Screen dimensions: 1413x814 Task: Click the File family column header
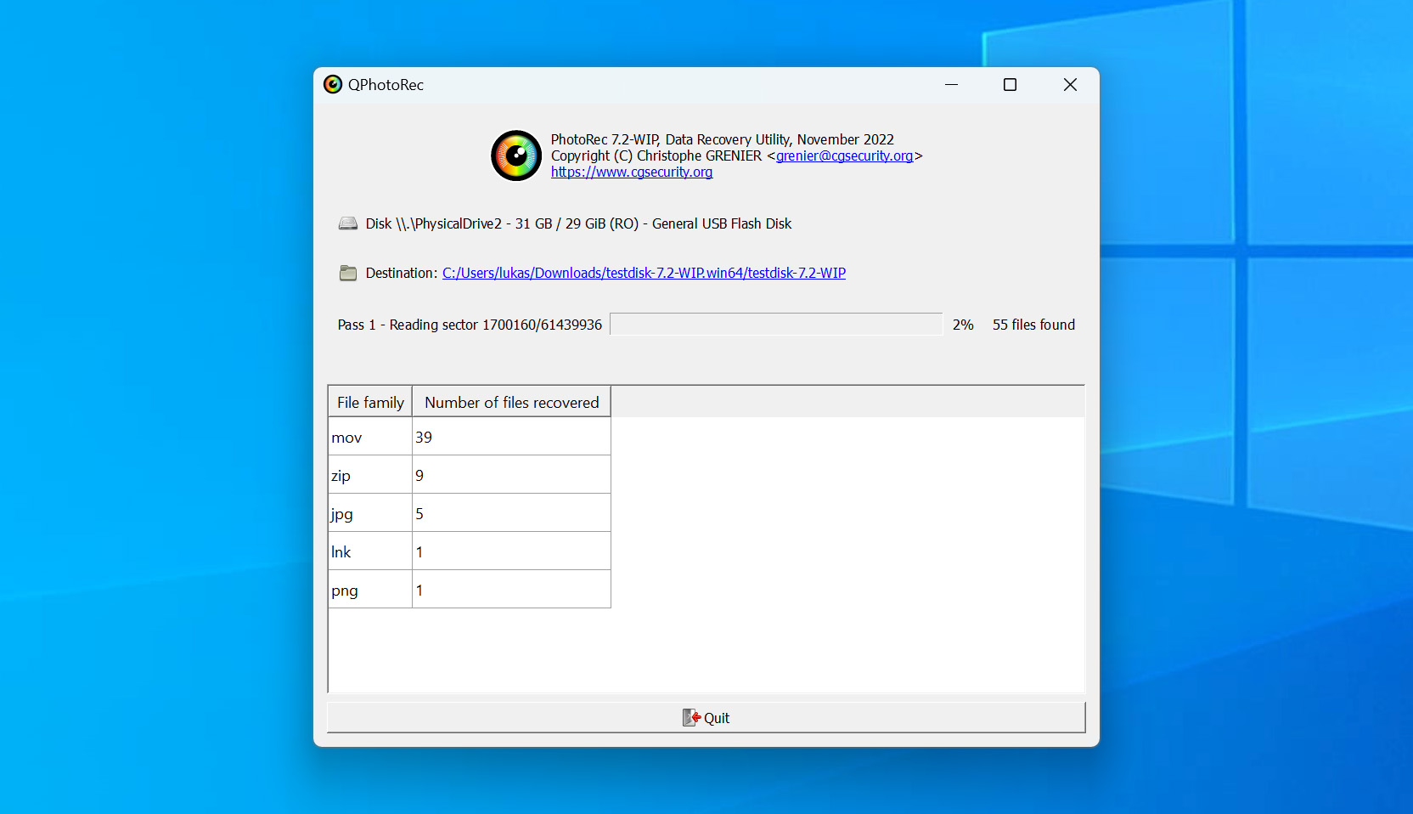point(370,402)
